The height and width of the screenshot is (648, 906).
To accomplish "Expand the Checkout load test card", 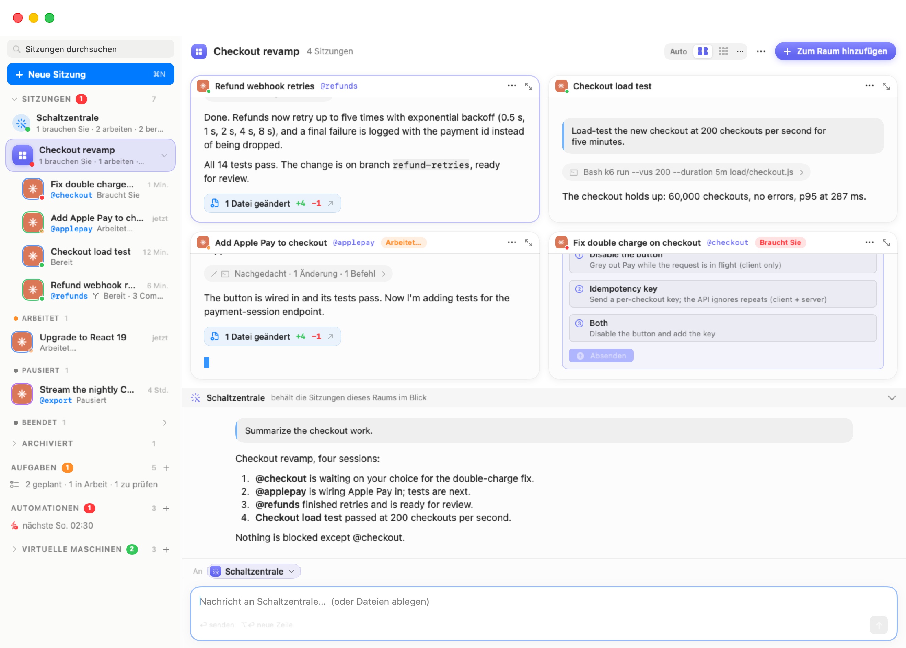I will (886, 86).
